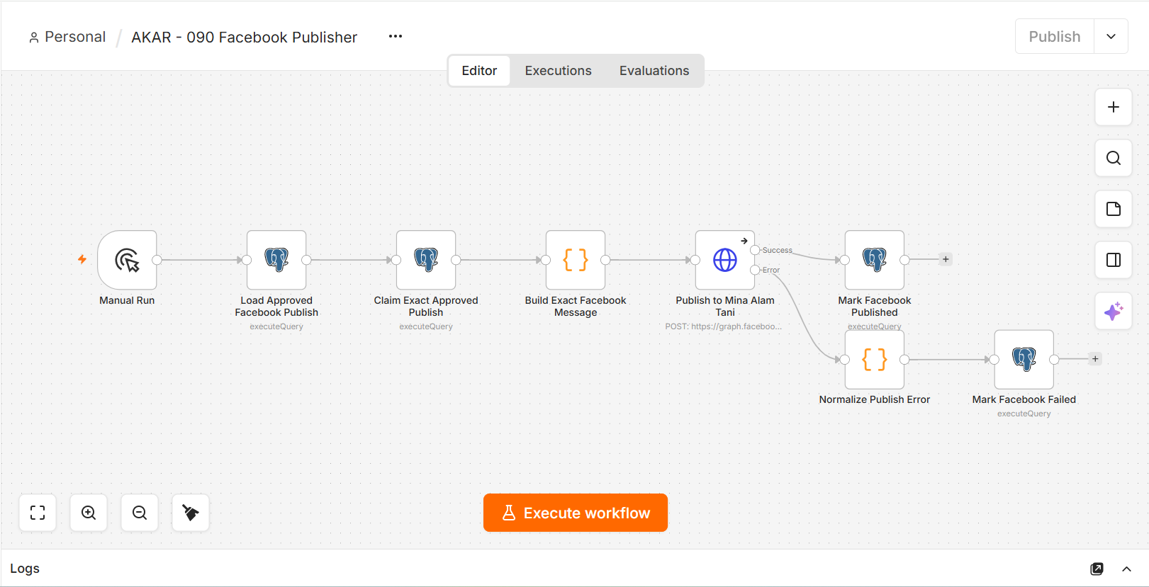Add node after Mark Facebook Published
This screenshot has width=1149, height=587.
pos(946,259)
